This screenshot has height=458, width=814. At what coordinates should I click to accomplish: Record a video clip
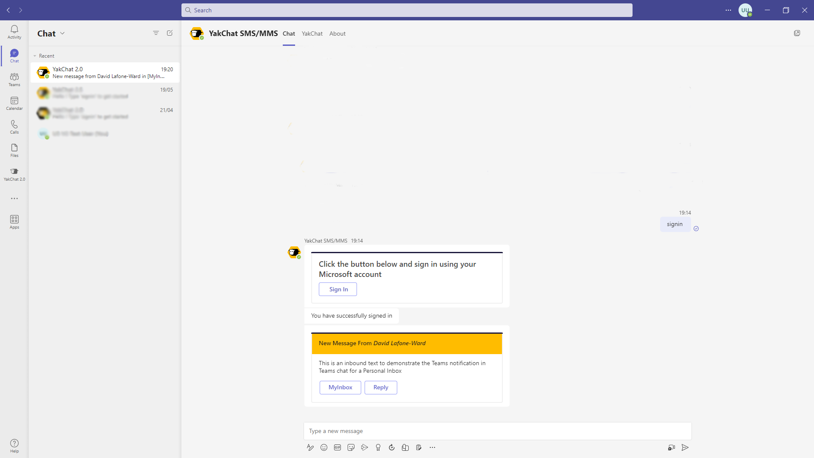[x=672, y=447]
